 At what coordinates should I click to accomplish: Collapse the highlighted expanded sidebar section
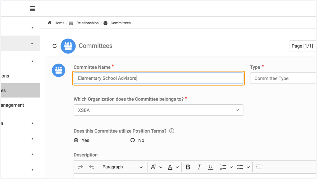(x=32, y=43)
